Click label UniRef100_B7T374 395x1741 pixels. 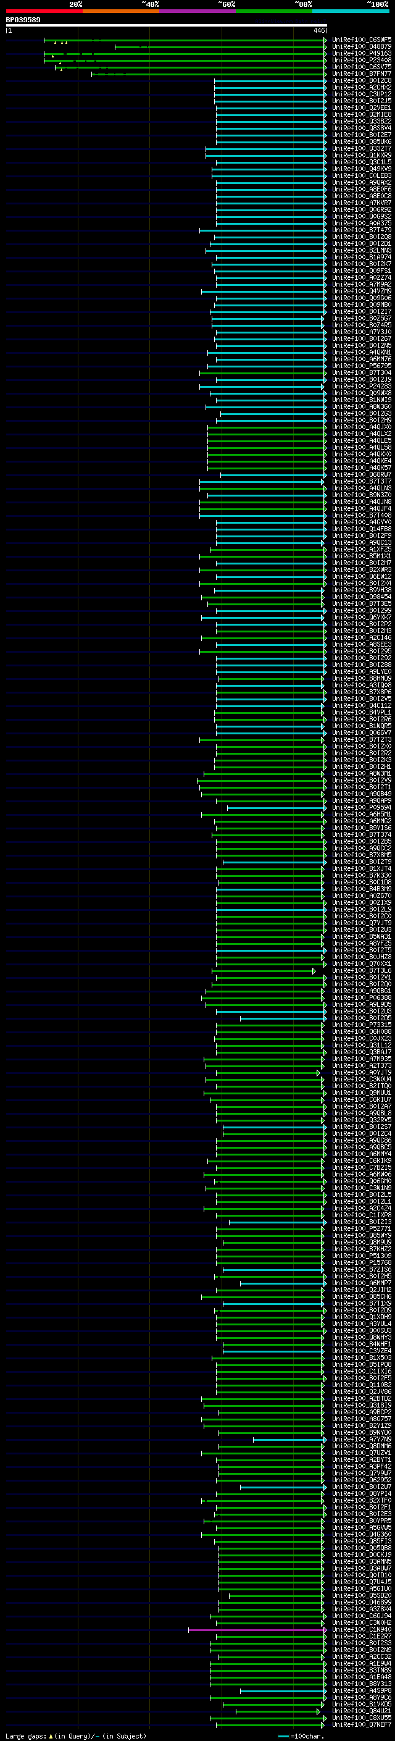362,835
